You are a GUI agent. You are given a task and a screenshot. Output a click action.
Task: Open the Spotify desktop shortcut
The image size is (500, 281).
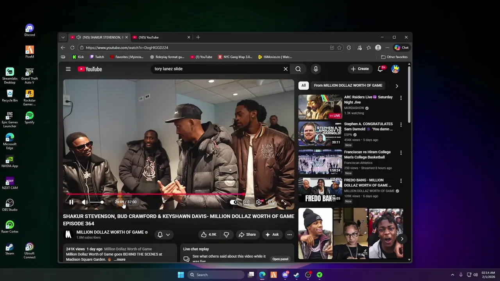coord(29,118)
